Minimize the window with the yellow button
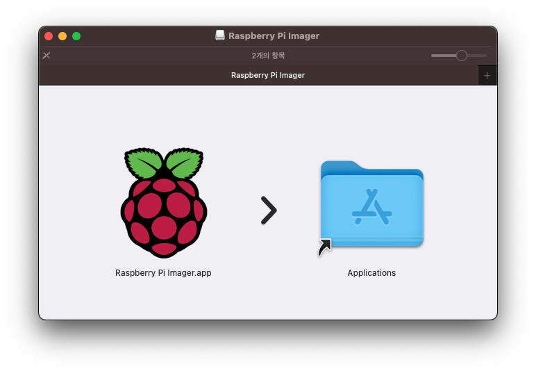This screenshot has width=536, height=371. tap(62, 36)
